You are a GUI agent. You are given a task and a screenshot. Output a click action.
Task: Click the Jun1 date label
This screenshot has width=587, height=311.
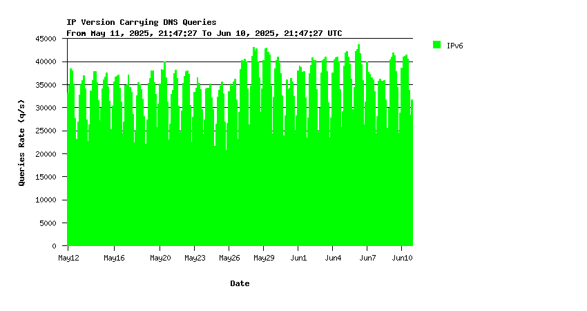pos(298,258)
